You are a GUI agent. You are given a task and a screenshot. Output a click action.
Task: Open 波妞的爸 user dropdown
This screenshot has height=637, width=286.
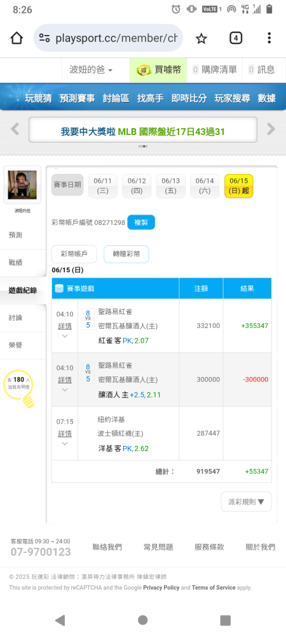click(x=91, y=70)
